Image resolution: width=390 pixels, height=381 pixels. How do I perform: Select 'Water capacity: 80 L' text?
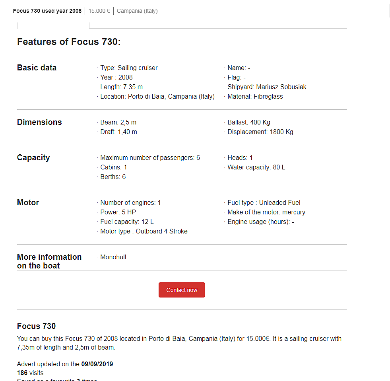[256, 167]
